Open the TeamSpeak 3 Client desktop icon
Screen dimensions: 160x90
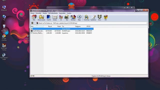[x=4, y=57]
